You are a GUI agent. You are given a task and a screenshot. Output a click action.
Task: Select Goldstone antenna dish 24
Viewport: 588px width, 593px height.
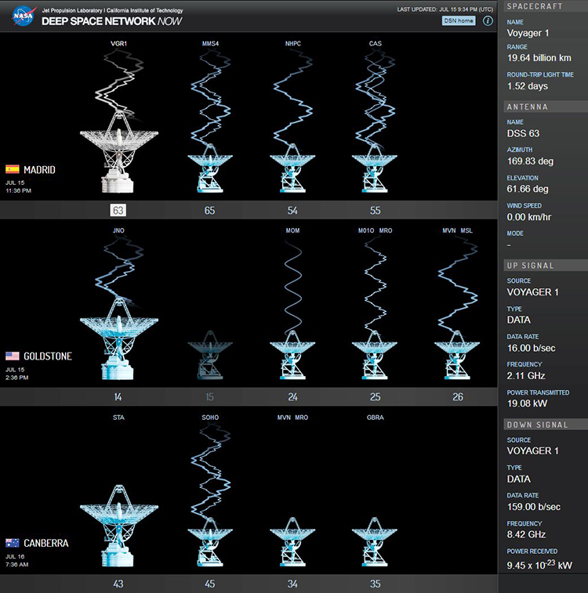point(292,356)
